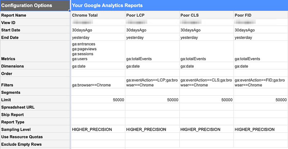Screen dimensions: 288x149
Task: Click the Chrome Total Limit 50000 cell
Action: (x=98, y=100)
